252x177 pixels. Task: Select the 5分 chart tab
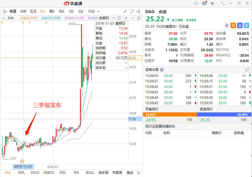[x=81, y=11]
